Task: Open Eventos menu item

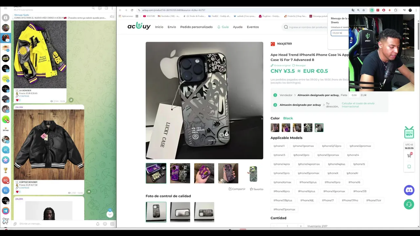Action: (x=253, y=27)
